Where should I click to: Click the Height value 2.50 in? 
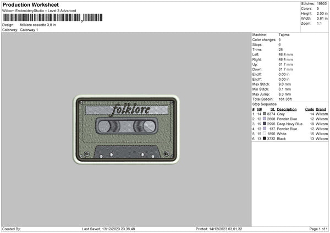pyautogui.click(x=322, y=13)
